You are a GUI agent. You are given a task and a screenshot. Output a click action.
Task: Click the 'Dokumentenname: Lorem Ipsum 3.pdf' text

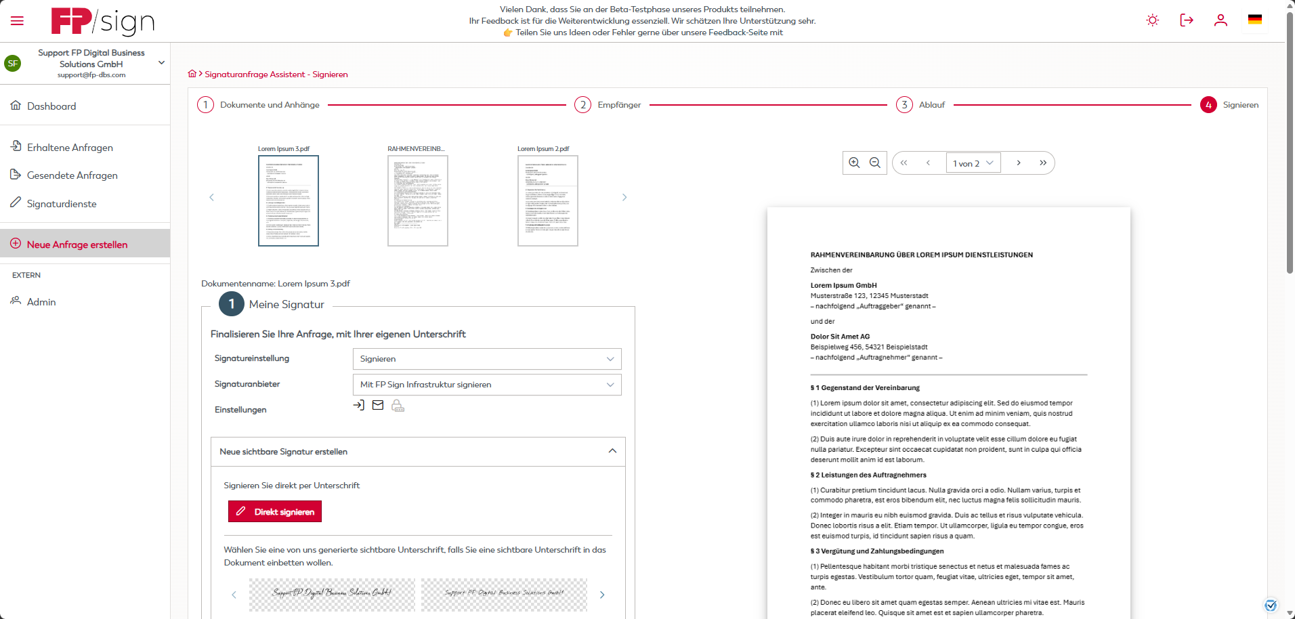[x=276, y=284]
